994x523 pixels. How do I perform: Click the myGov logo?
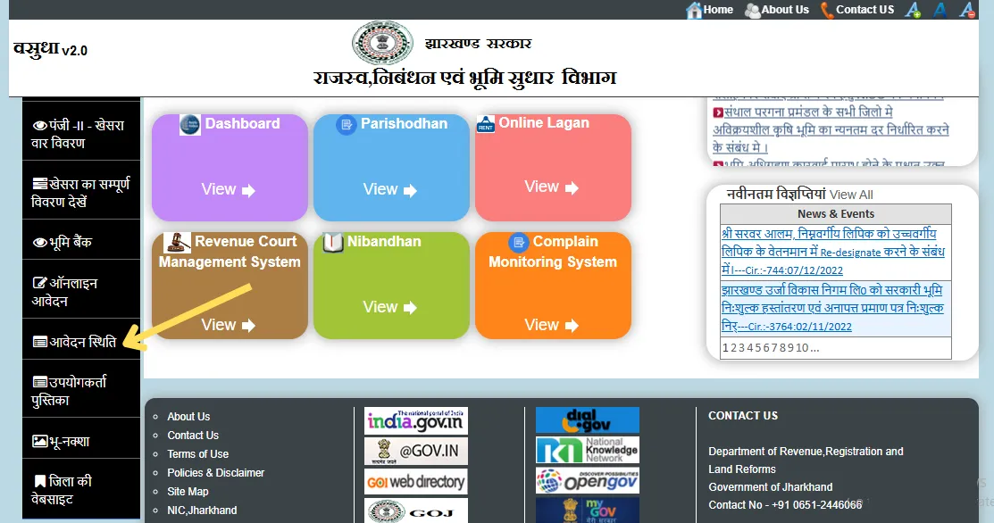point(587,511)
